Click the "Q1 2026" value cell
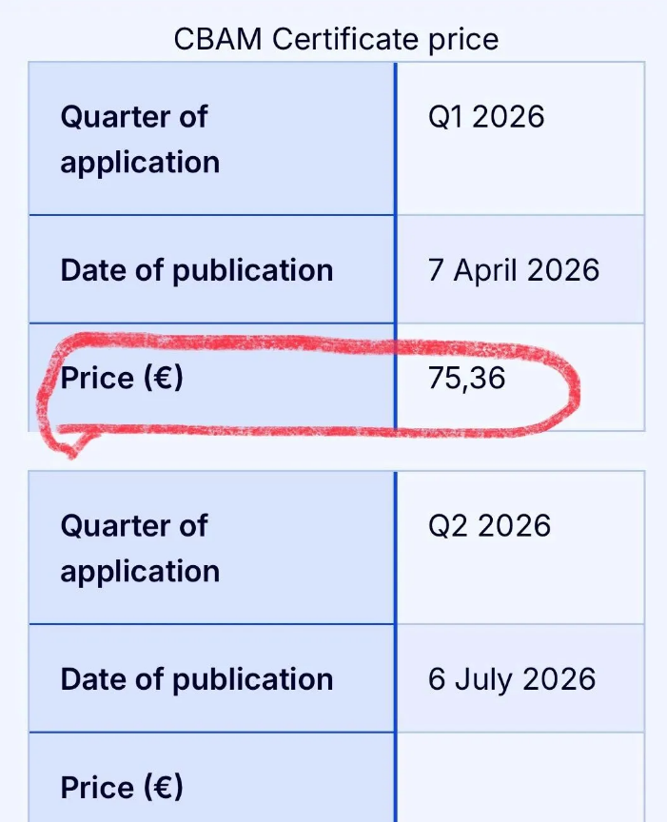 pyautogui.click(x=486, y=117)
